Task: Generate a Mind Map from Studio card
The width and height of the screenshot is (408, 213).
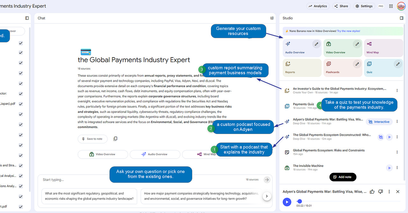Action: click(384, 48)
